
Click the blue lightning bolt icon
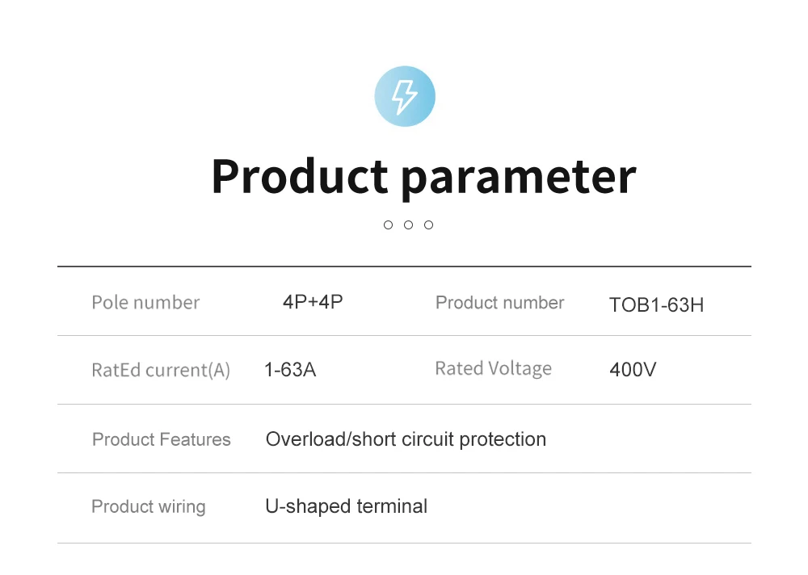(x=405, y=96)
